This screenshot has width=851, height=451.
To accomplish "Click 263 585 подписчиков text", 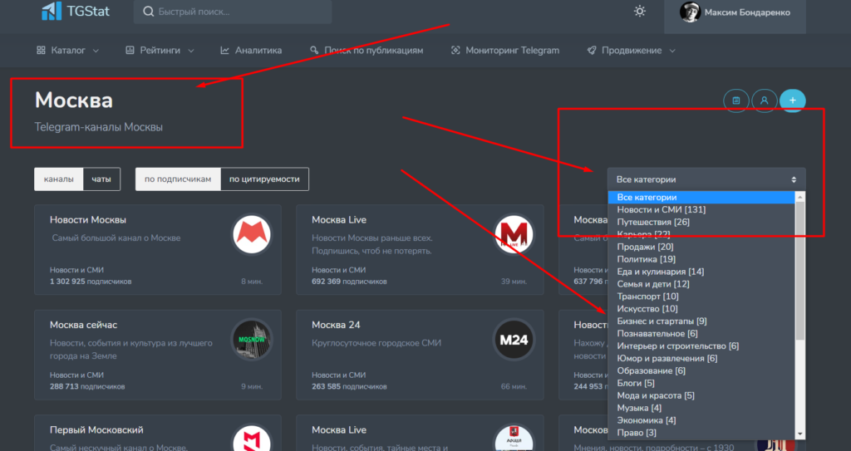I will click(349, 387).
